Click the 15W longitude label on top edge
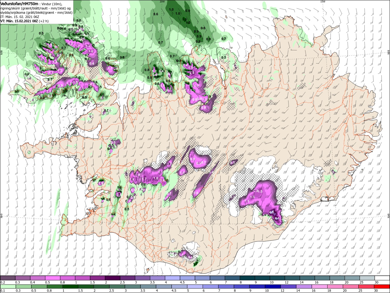The height and width of the screenshot is (293, 390). [x=323, y=2]
